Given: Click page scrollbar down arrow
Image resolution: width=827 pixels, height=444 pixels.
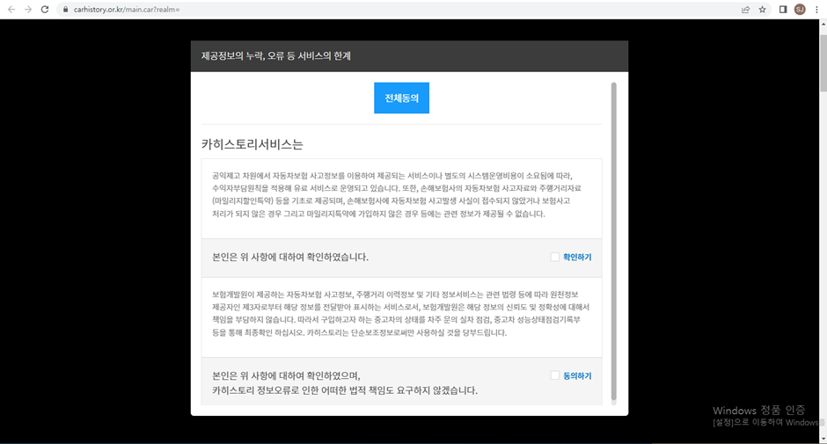Looking at the screenshot, I should coord(823,440).
